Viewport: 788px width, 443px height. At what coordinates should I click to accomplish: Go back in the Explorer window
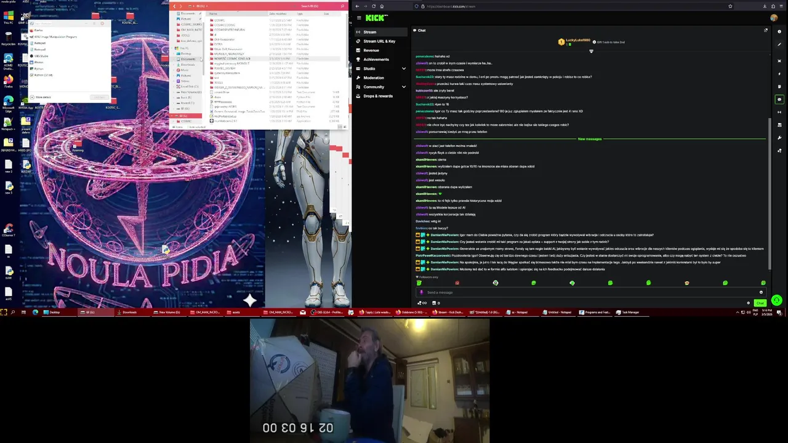click(x=174, y=6)
